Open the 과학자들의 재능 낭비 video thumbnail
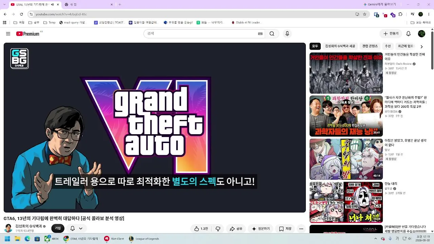 coord(346,116)
